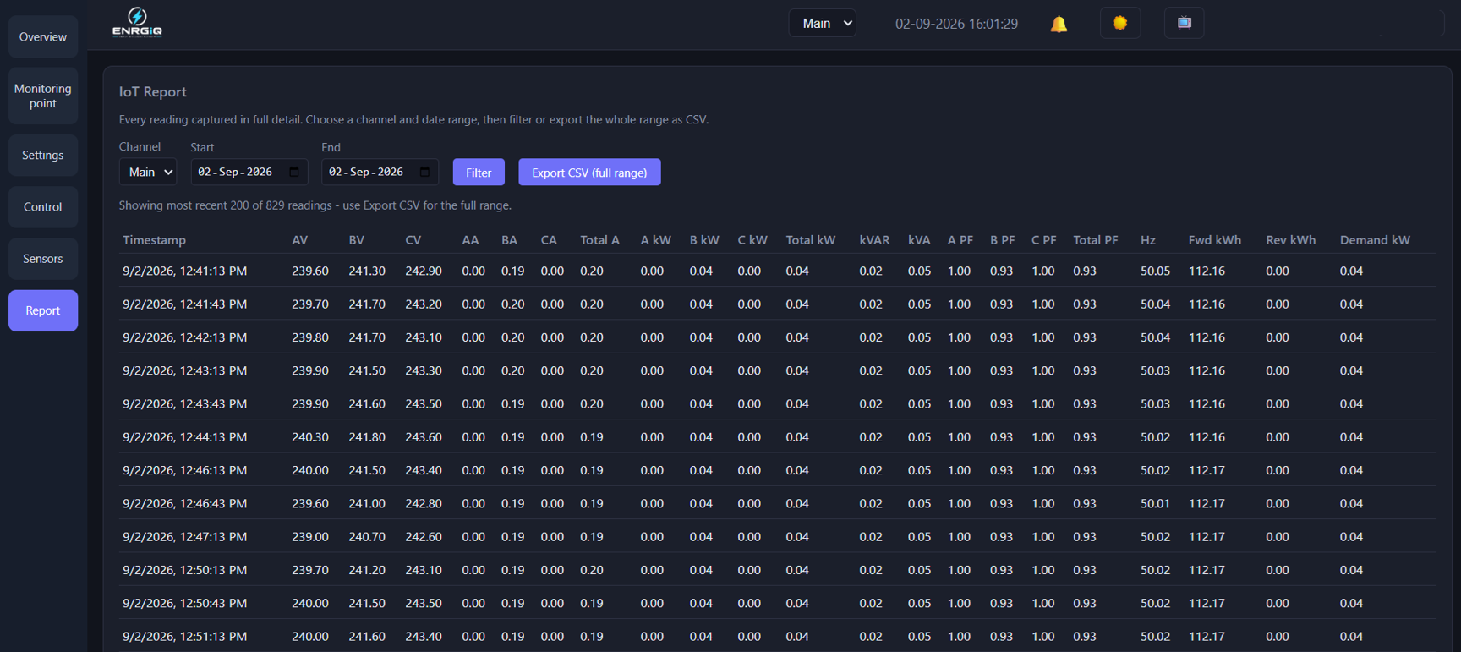1461x652 pixels.
Task: Click CV value 243.60 in 12:44:13 row
Action: click(x=424, y=437)
